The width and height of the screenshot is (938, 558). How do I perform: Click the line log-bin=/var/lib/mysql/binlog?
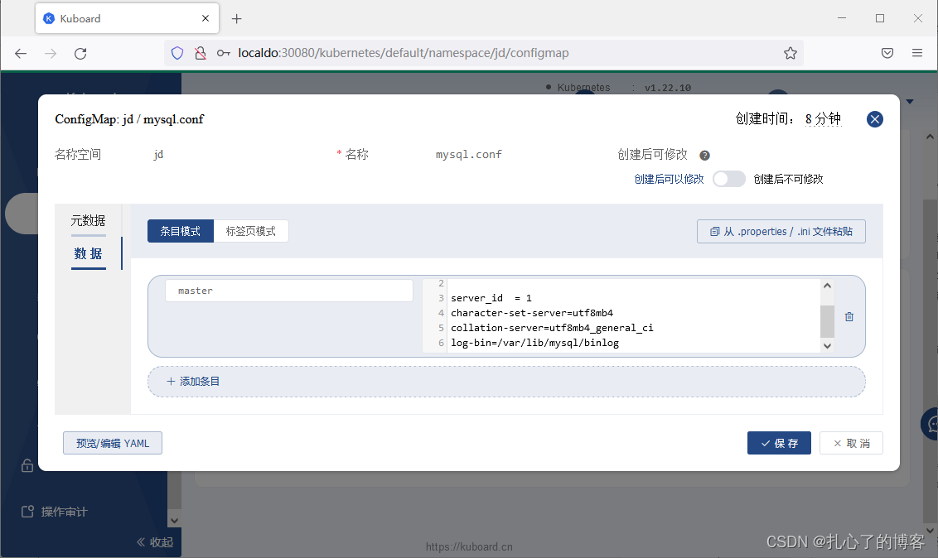coord(534,343)
